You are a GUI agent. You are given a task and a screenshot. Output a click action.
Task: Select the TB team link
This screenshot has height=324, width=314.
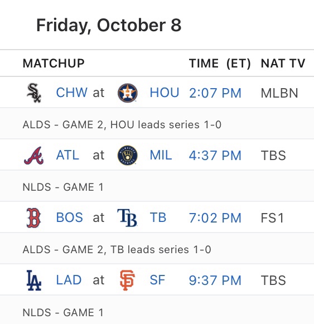coord(158,217)
